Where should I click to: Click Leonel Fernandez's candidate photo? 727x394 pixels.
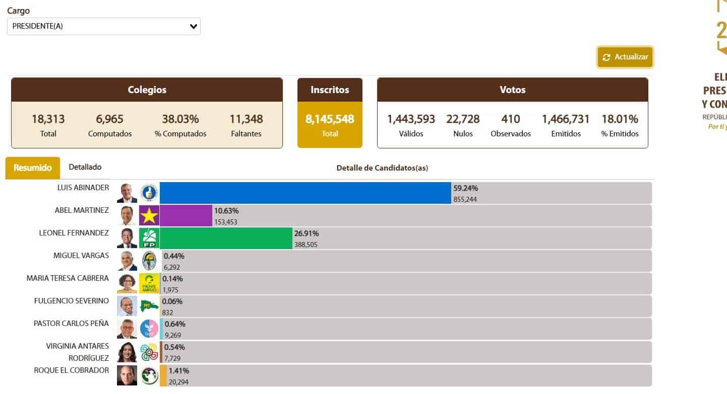pos(127,239)
